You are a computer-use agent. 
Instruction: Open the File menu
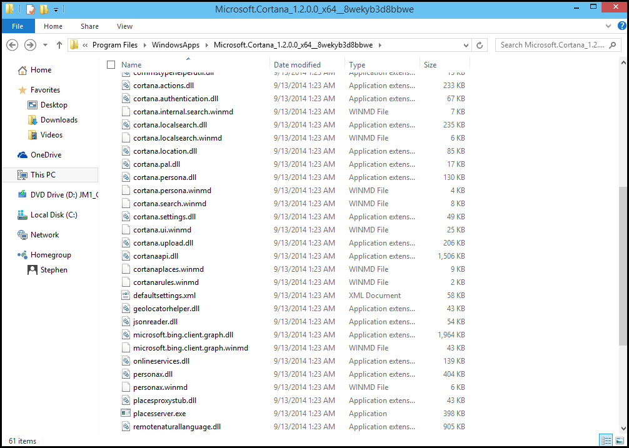coord(18,26)
